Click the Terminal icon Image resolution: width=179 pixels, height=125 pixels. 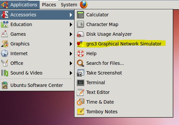pyautogui.click(x=81, y=83)
